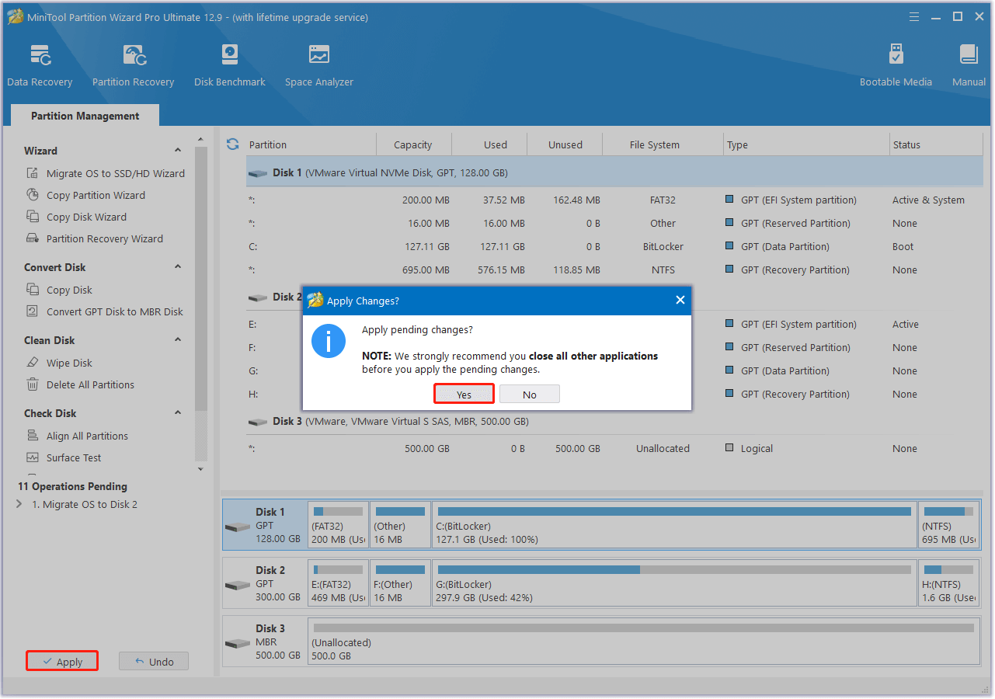Decline the changes by clicking No

coord(530,395)
